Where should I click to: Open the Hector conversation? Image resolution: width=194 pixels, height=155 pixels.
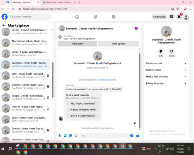click(25, 32)
